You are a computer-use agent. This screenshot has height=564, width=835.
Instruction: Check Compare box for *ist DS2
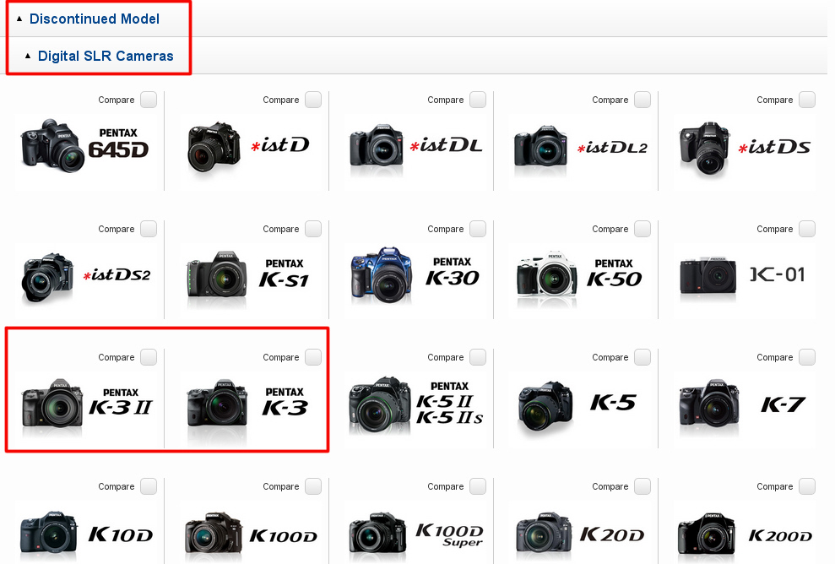149,229
